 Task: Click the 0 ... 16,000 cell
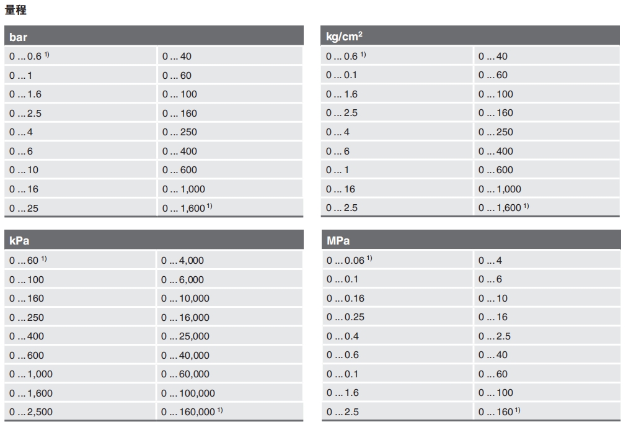click(x=185, y=317)
